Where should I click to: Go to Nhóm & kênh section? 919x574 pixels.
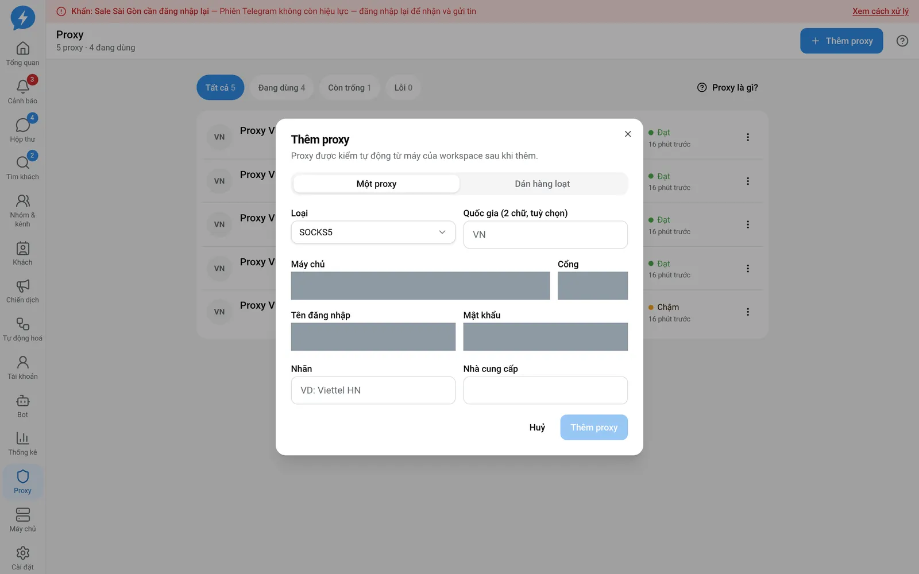coord(23,210)
